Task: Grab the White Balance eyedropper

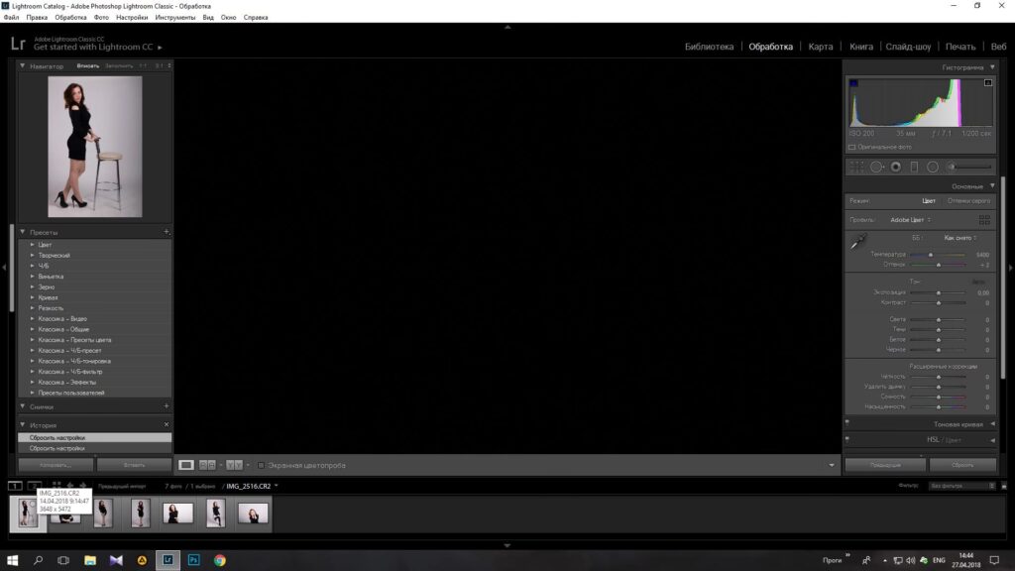Action: point(858,241)
